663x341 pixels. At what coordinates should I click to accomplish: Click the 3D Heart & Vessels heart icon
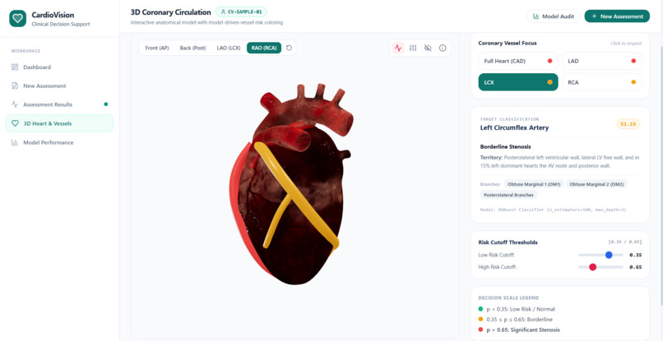coord(15,123)
